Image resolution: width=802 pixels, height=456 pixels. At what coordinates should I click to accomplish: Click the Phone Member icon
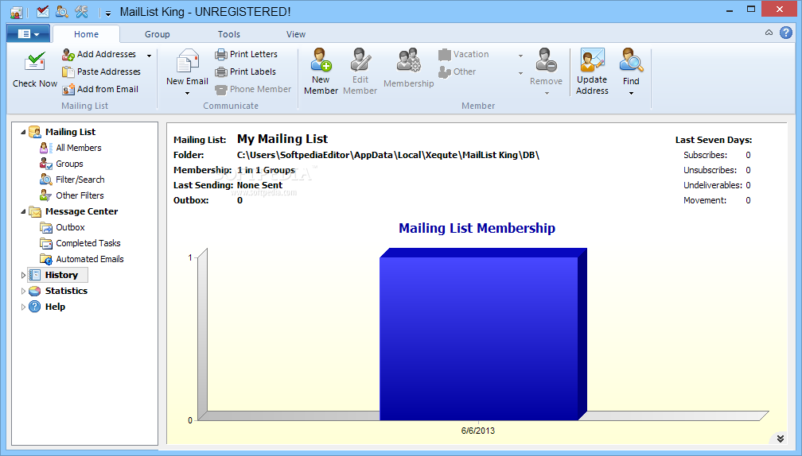click(x=221, y=89)
